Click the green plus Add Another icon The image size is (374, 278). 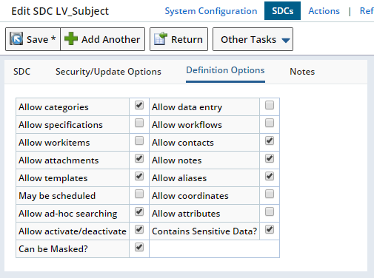coord(71,38)
